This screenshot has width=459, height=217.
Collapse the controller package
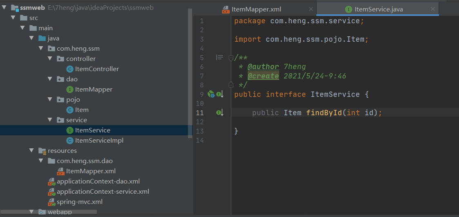[x=49, y=59]
